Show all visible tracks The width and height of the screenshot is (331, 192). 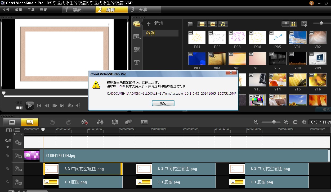point(8,130)
